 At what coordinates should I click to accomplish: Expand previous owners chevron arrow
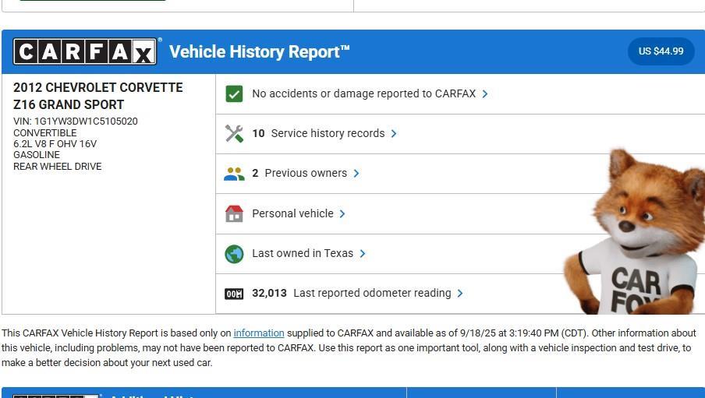click(x=356, y=174)
